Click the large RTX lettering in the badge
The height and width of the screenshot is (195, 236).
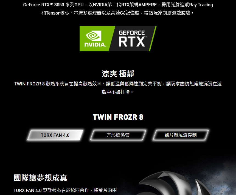[132, 42]
